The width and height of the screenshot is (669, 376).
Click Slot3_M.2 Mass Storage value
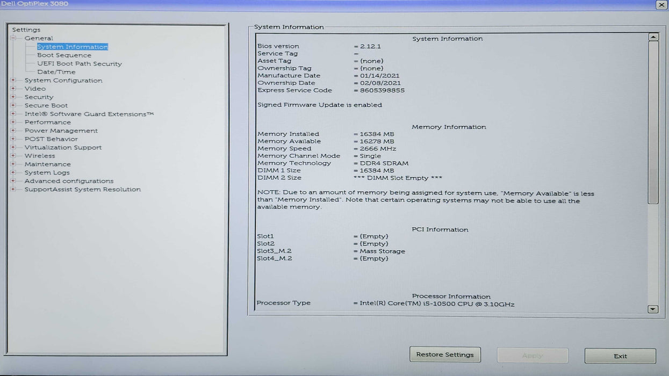[382, 251]
